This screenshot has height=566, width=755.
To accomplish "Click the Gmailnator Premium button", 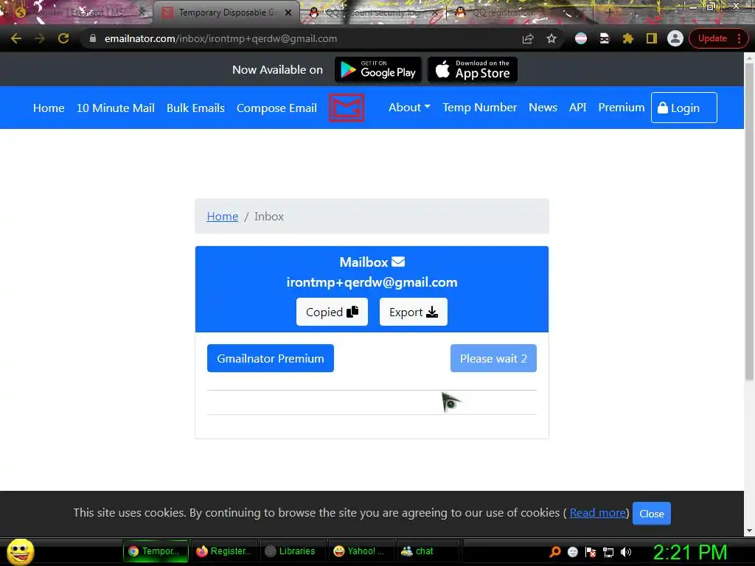I will (x=270, y=359).
